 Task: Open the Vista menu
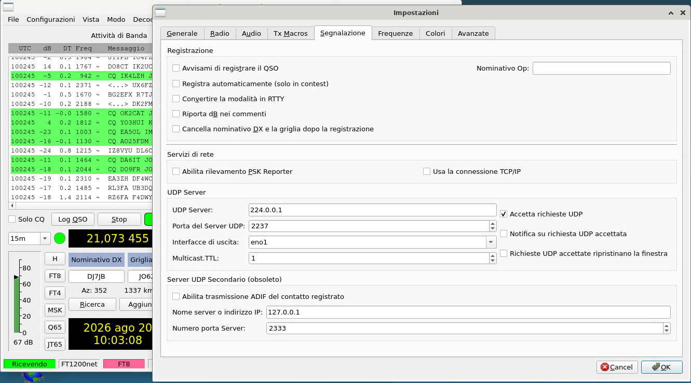click(91, 19)
